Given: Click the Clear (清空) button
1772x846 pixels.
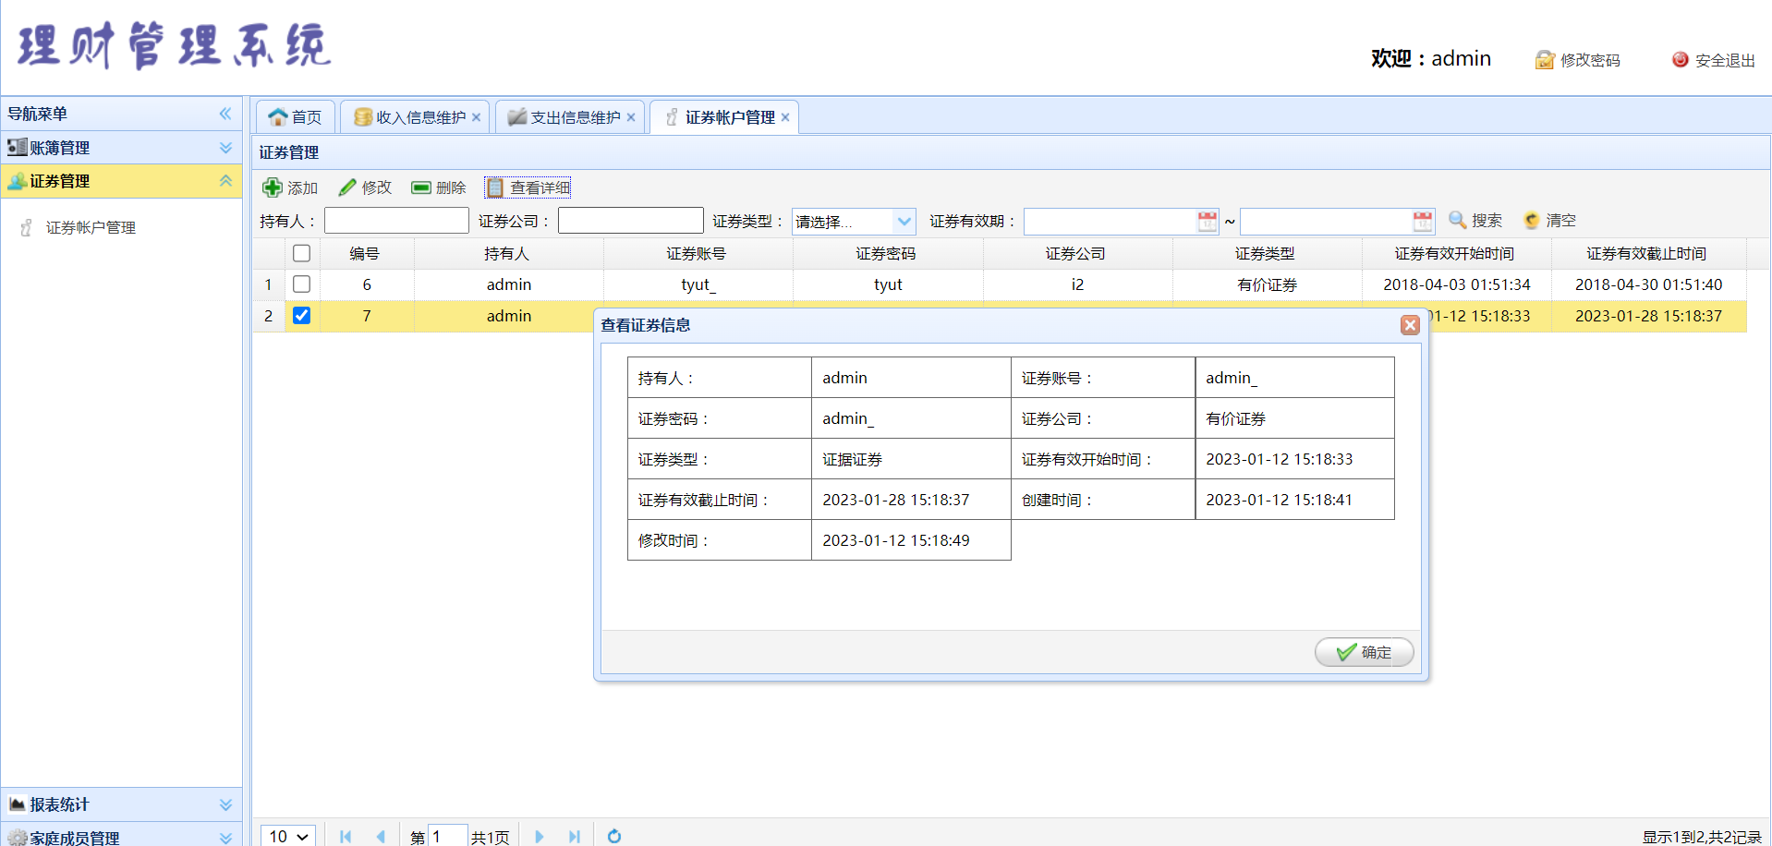Looking at the screenshot, I should coord(1549,220).
